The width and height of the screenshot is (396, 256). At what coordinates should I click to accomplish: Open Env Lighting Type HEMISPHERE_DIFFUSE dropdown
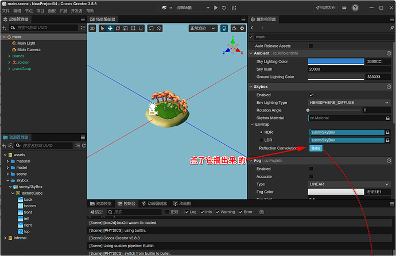(349, 103)
